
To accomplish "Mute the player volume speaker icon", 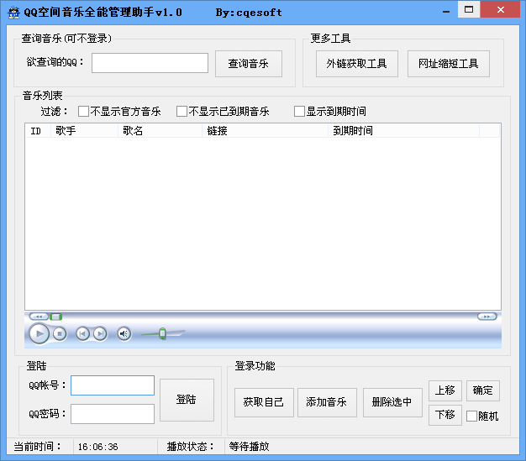I will point(124,333).
